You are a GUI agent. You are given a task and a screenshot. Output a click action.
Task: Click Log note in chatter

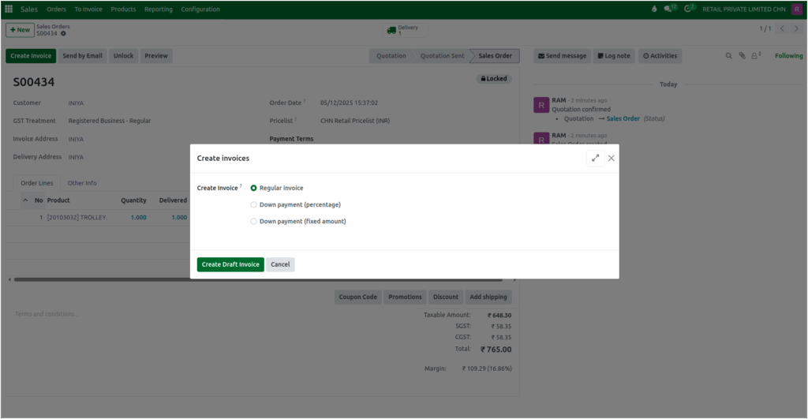point(614,56)
